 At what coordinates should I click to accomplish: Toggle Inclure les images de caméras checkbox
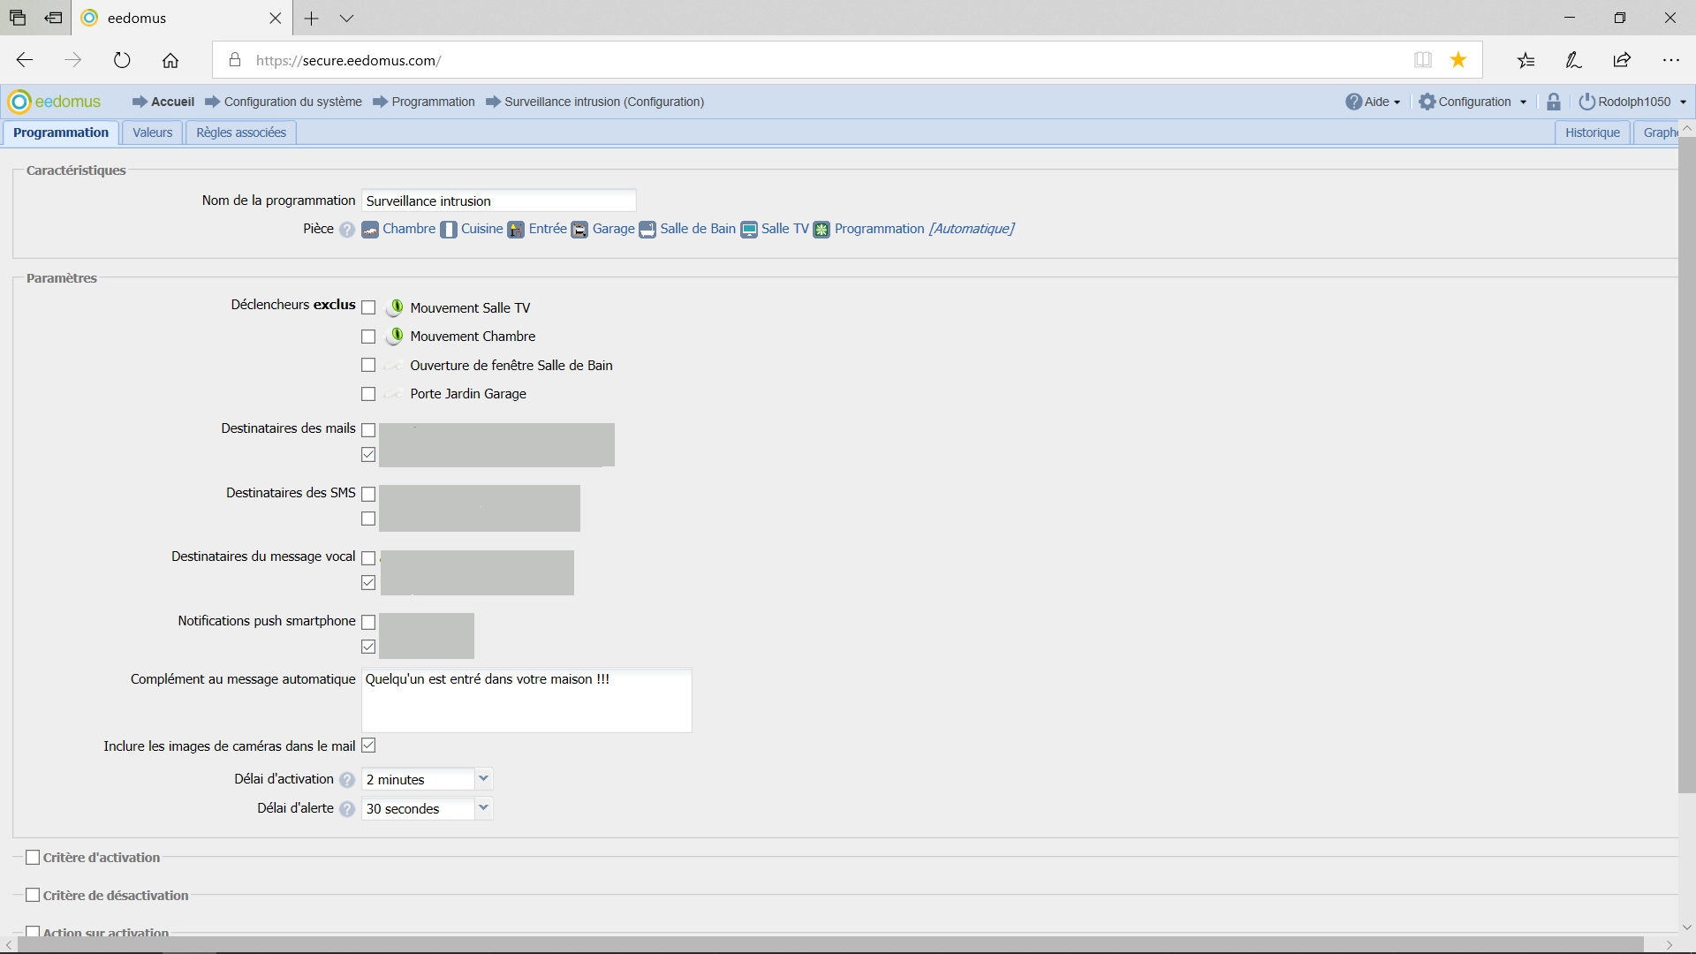368,746
